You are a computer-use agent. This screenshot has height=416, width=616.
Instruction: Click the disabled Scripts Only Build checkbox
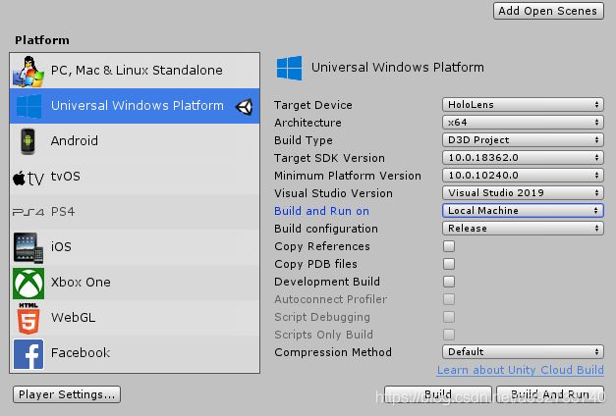[449, 335]
